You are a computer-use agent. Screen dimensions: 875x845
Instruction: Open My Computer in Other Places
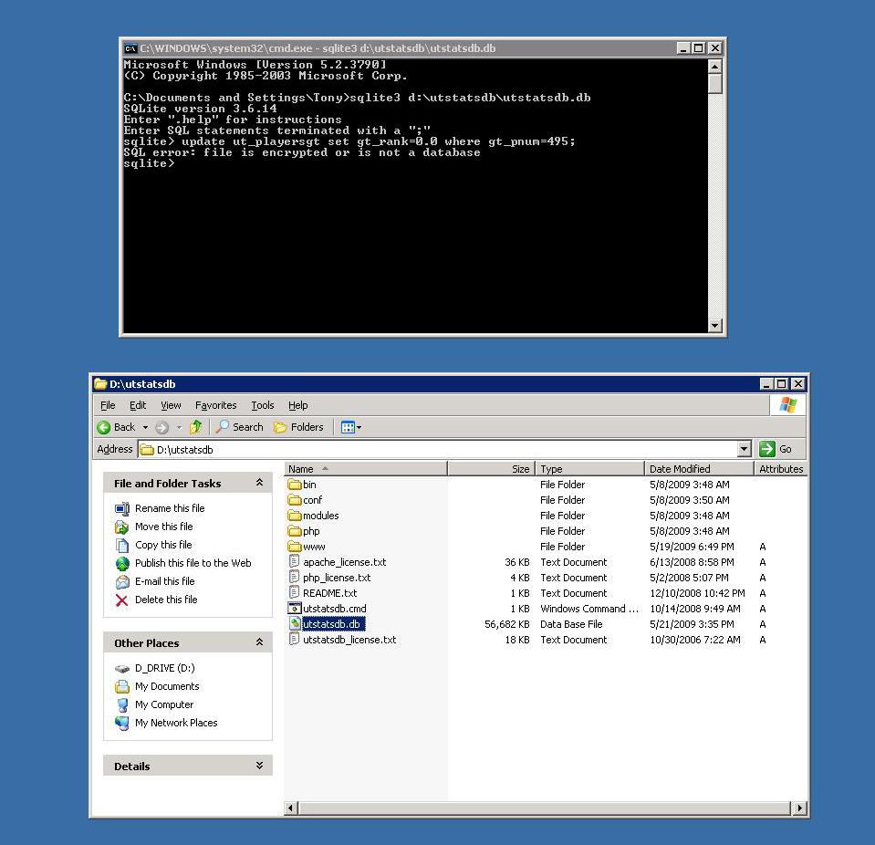pos(164,704)
